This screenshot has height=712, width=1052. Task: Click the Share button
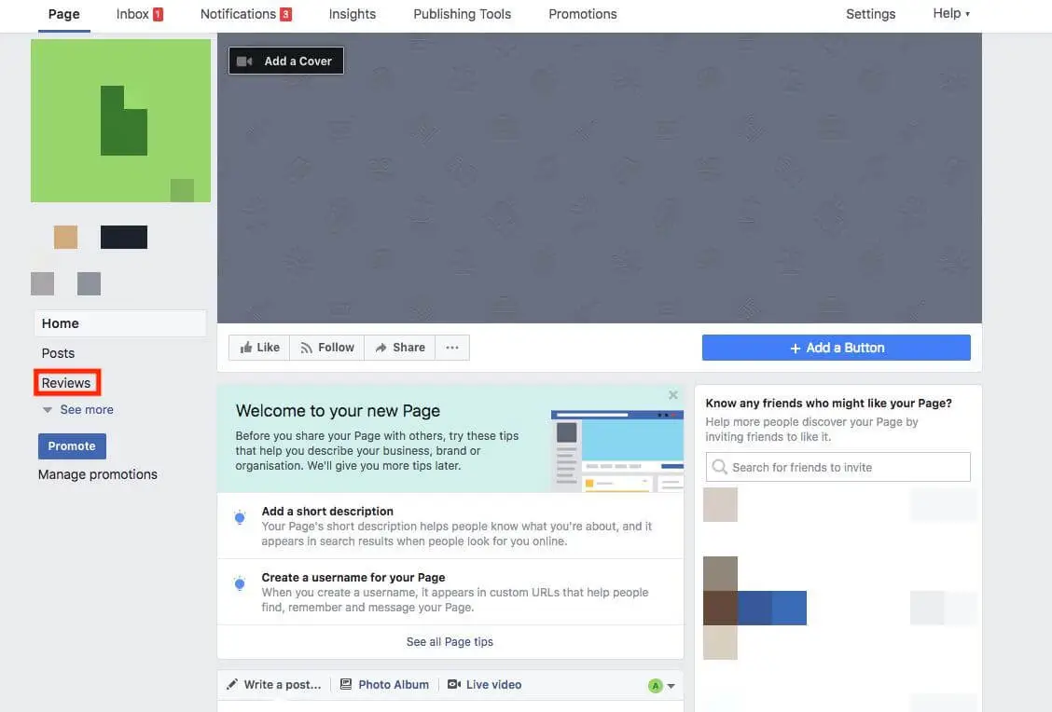click(x=400, y=348)
